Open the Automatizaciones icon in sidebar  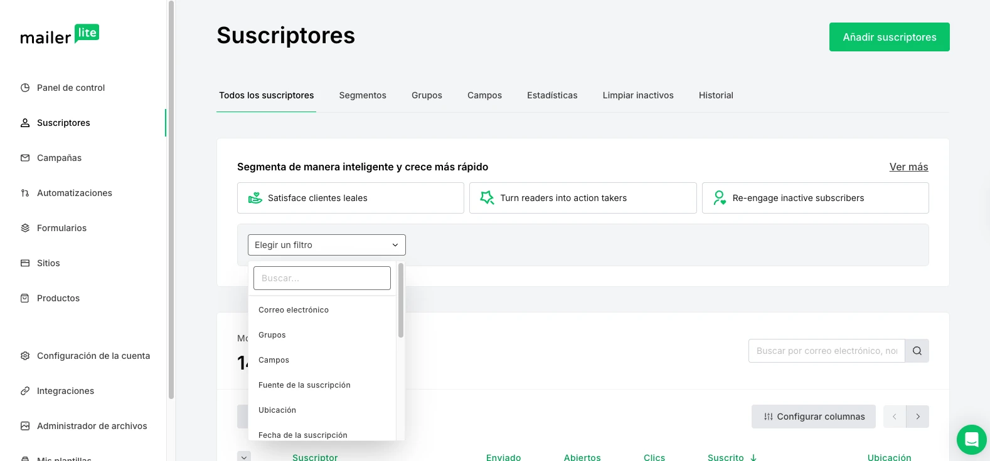pyautogui.click(x=25, y=193)
